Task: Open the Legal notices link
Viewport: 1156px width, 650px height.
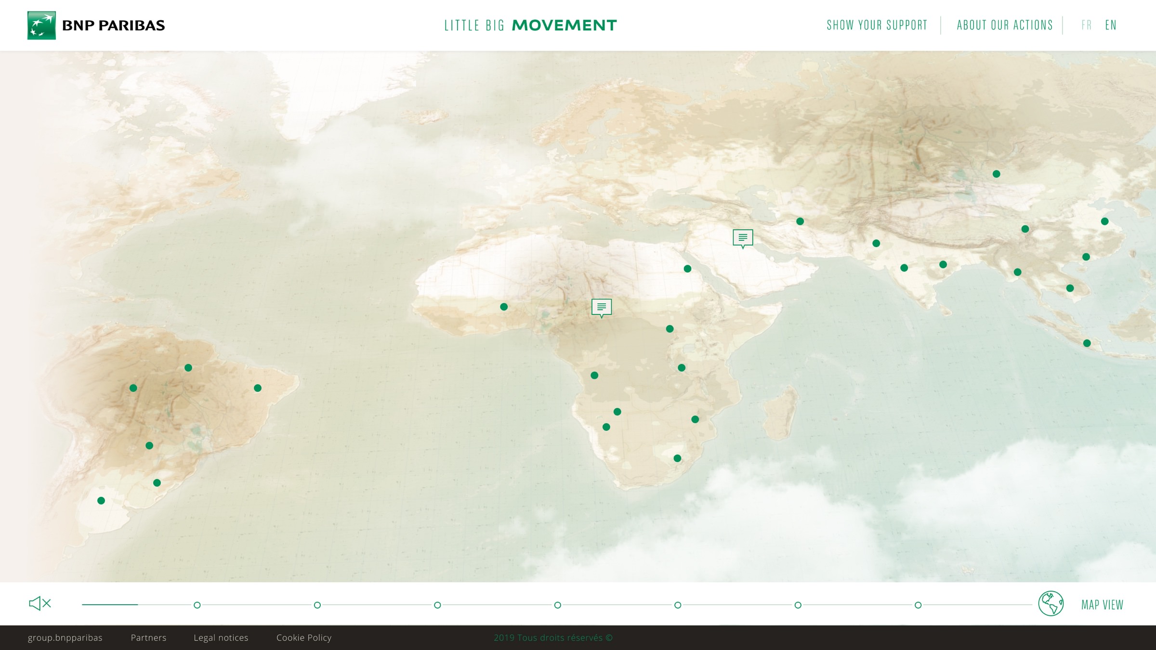Action: 221,637
